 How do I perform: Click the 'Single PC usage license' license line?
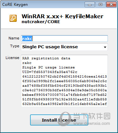point(48,67)
